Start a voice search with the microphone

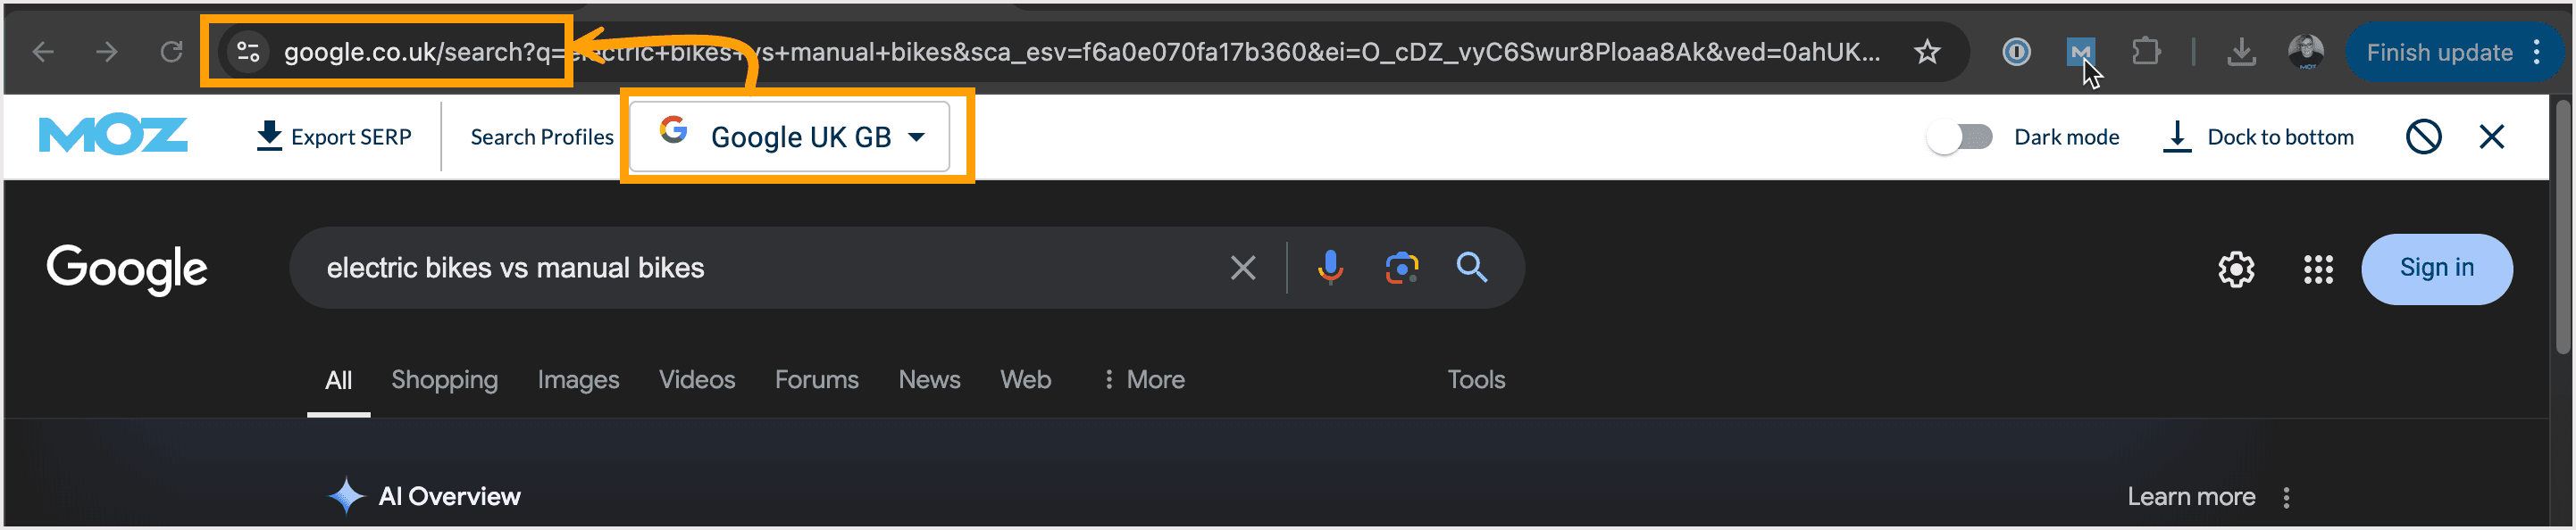click(x=1330, y=268)
